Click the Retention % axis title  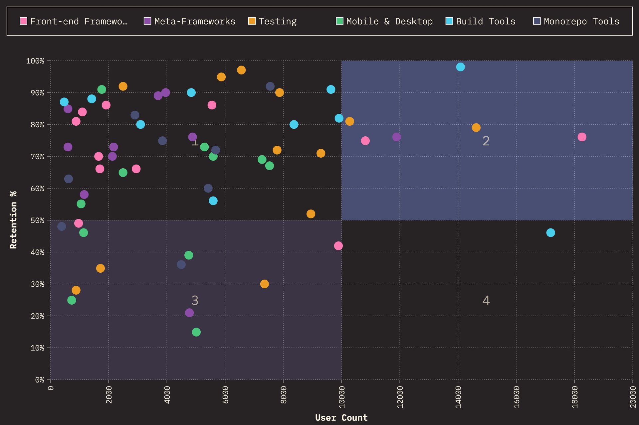point(13,220)
